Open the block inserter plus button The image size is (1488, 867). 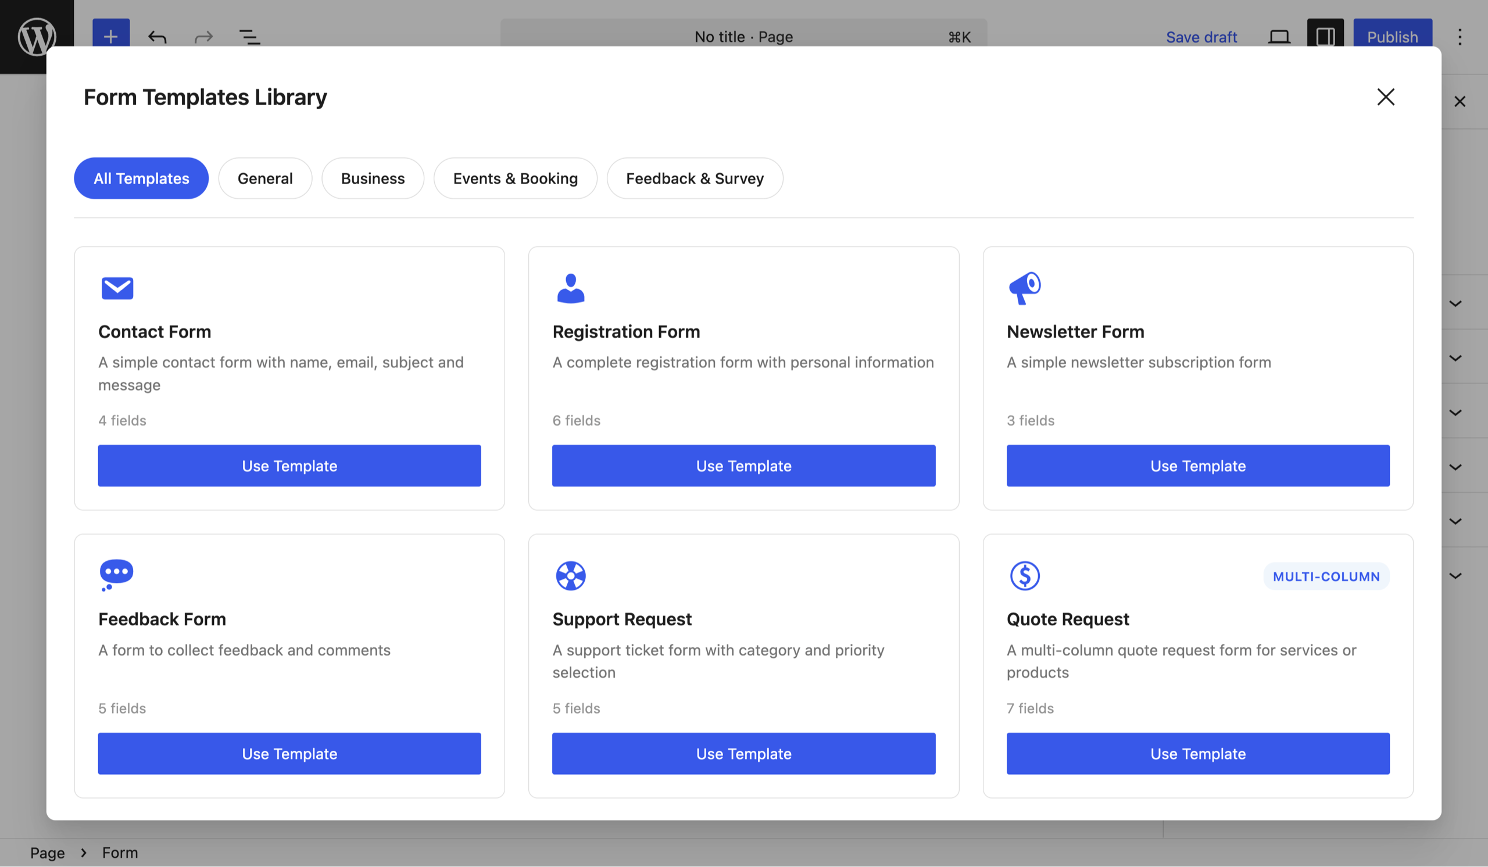coord(110,36)
